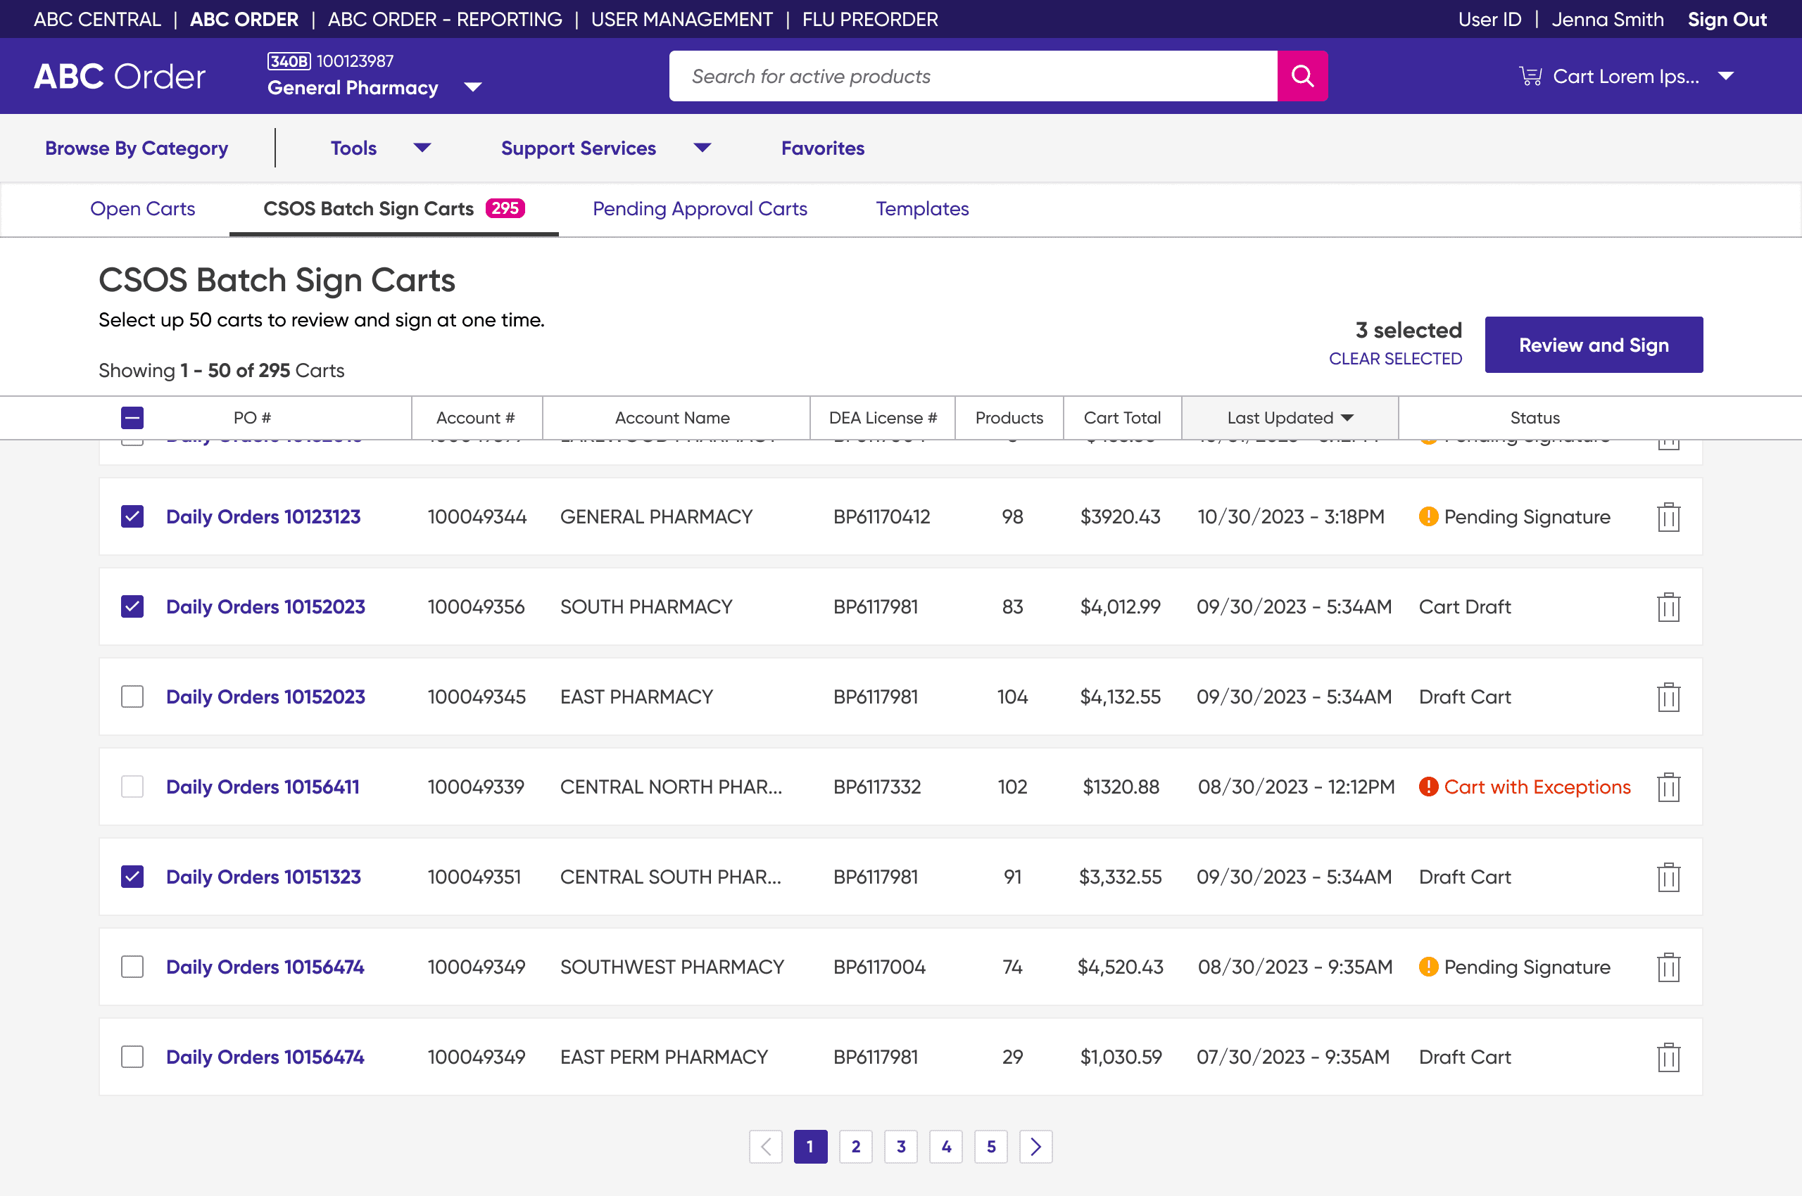1802x1196 pixels.
Task: Click the Cart with Exceptions red alert icon
Action: [1428, 787]
